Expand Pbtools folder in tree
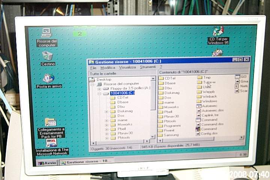Screen dimensions: 270x180 click(106, 138)
